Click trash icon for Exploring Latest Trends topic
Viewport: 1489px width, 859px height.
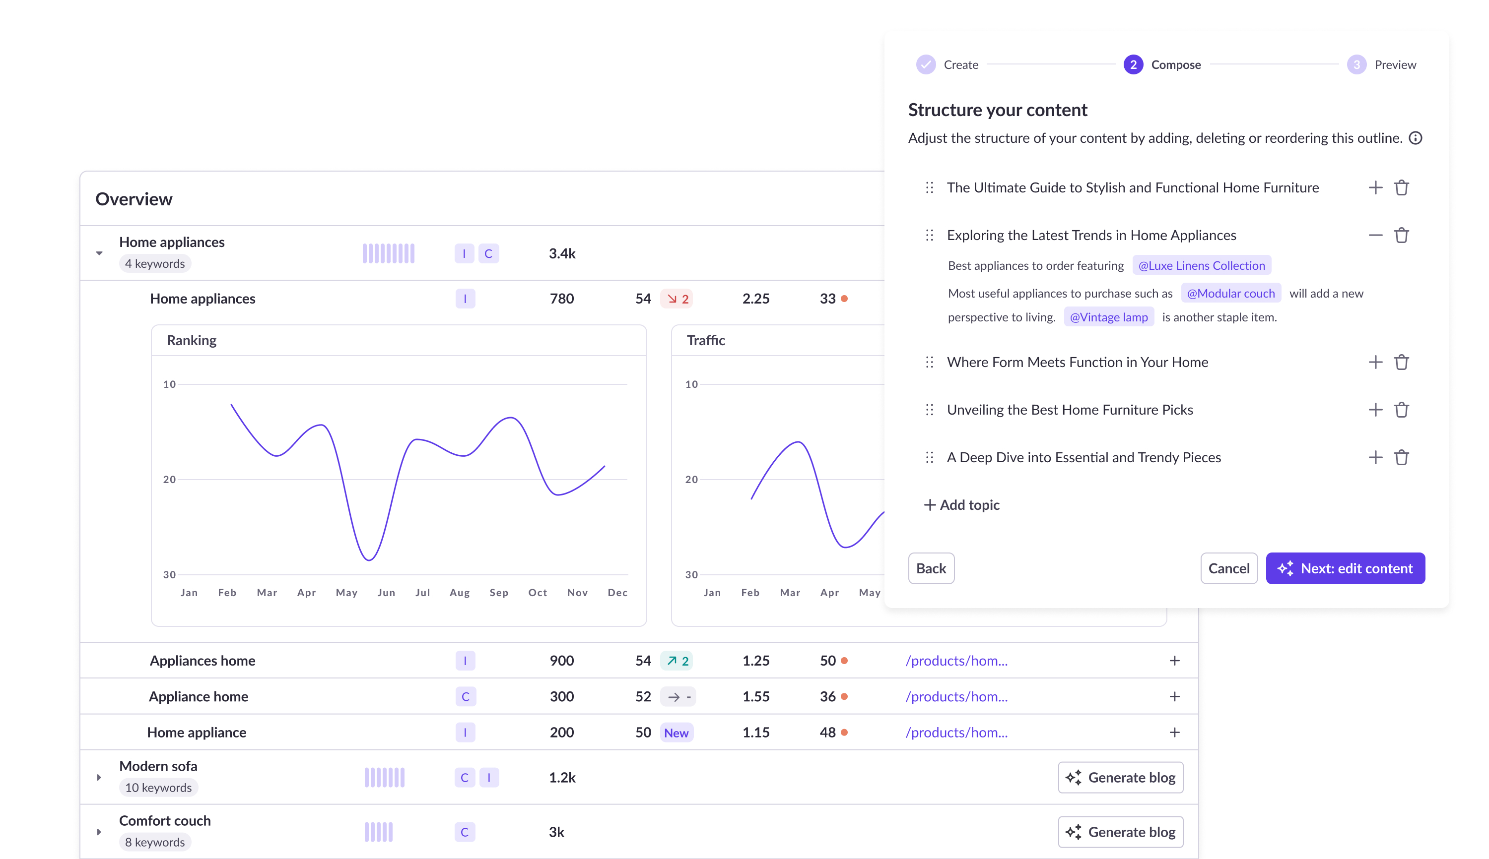pos(1401,236)
